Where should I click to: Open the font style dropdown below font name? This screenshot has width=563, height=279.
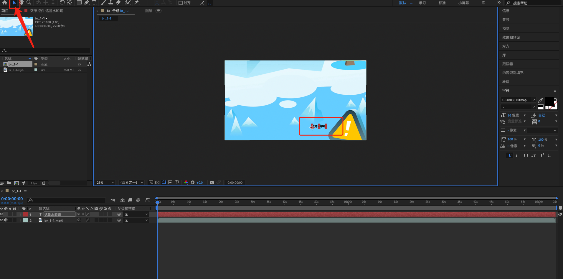coord(518,107)
